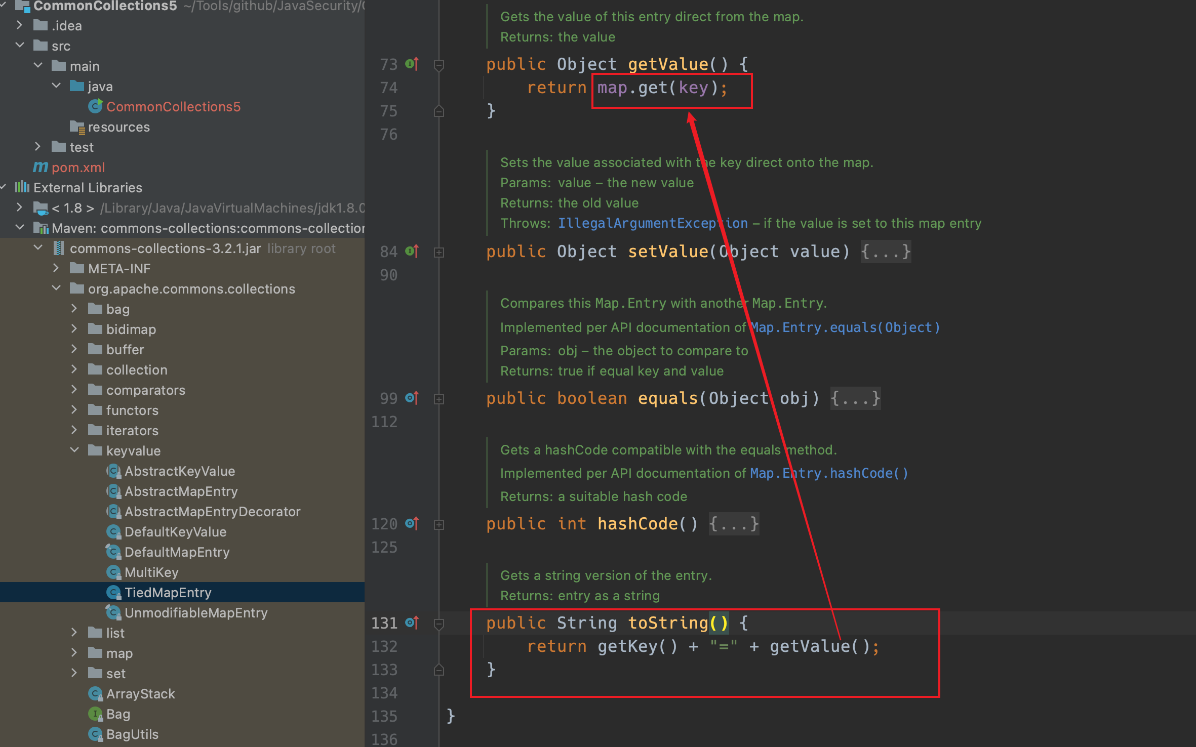This screenshot has height=747, width=1196.
Task: Click the override gutter icon beside hashCode line 120
Action: pyautogui.click(x=412, y=524)
